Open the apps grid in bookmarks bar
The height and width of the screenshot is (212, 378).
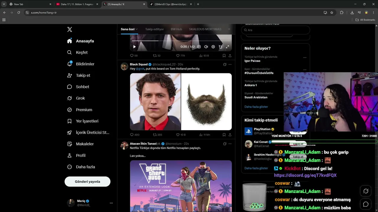(x=4, y=20)
